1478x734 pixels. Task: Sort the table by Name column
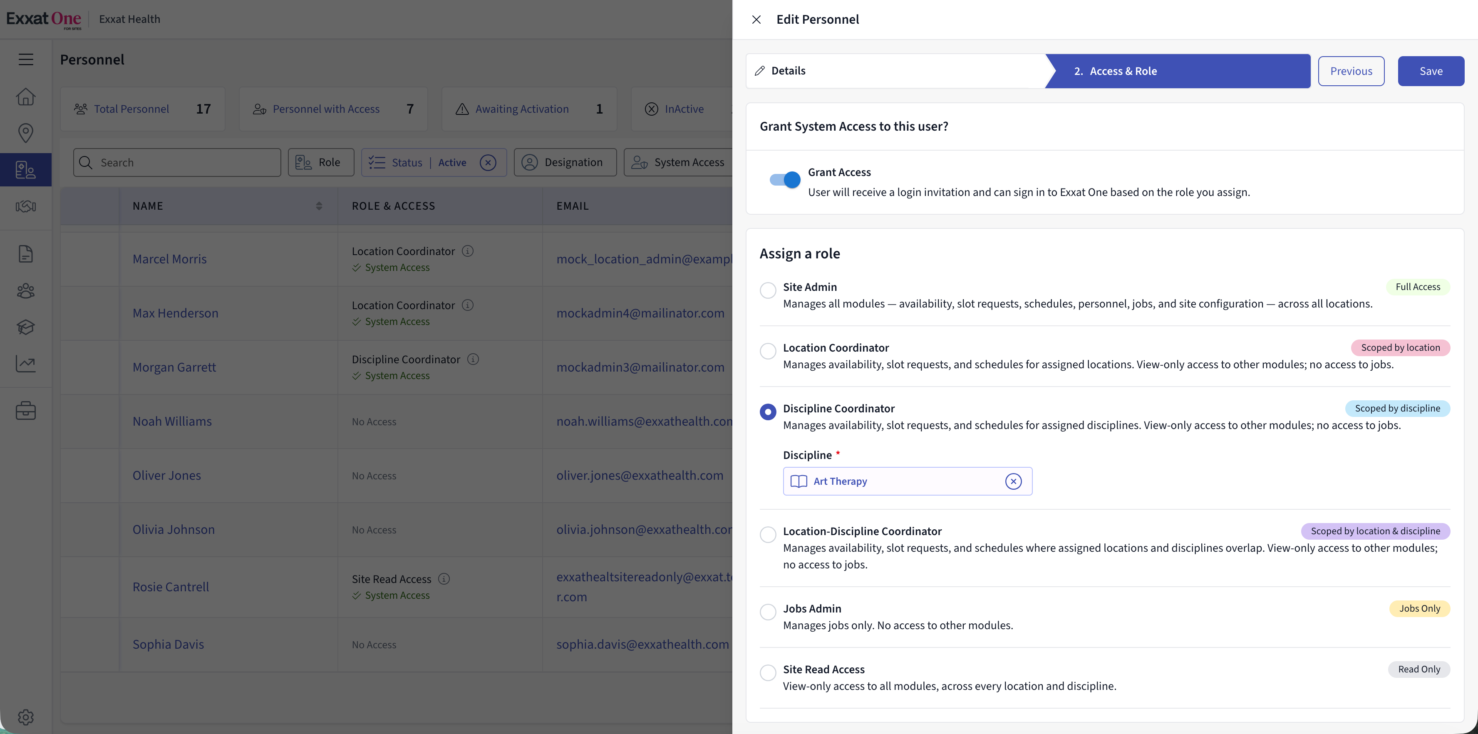319,206
